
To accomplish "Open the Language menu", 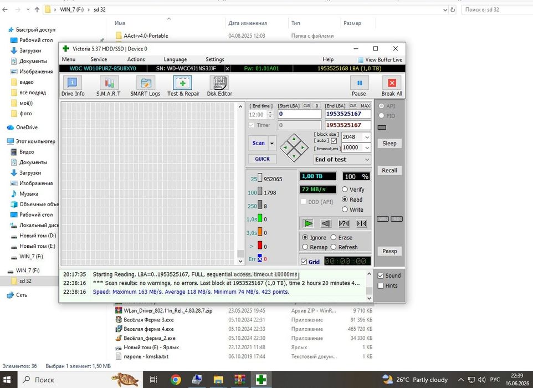I will coord(175,59).
